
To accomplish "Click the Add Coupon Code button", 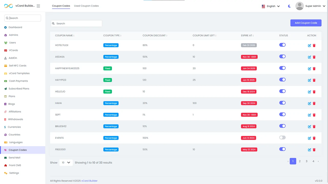I will (306, 23).
